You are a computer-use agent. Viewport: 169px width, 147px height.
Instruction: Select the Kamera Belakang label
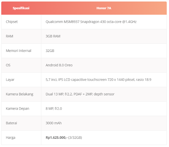pos(20,94)
